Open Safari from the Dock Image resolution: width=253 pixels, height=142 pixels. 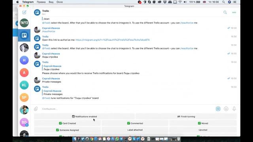[96, 139]
